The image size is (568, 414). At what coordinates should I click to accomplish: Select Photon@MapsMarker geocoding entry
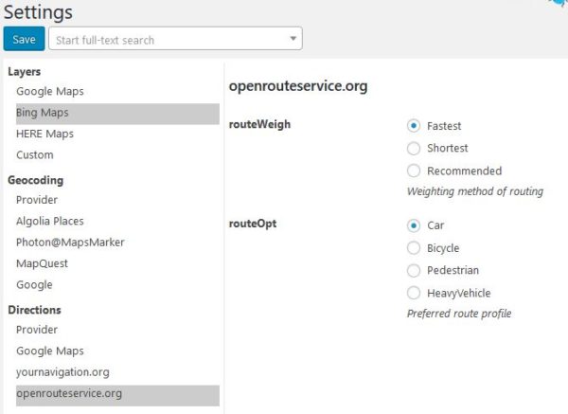[x=70, y=243]
